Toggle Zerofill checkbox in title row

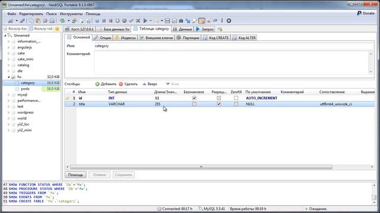(x=236, y=104)
